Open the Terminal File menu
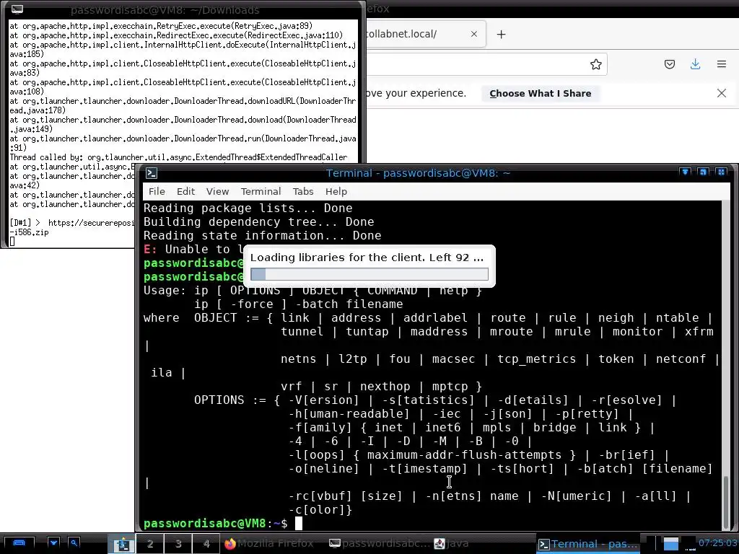This screenshot has height=554, width=739. (x=157, y=191)
